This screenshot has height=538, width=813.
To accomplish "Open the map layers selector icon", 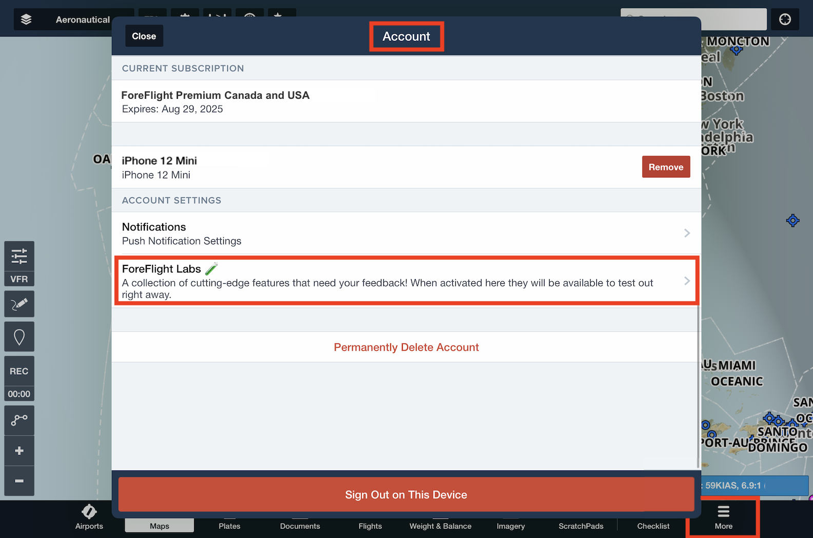I will tap(26, 19).
